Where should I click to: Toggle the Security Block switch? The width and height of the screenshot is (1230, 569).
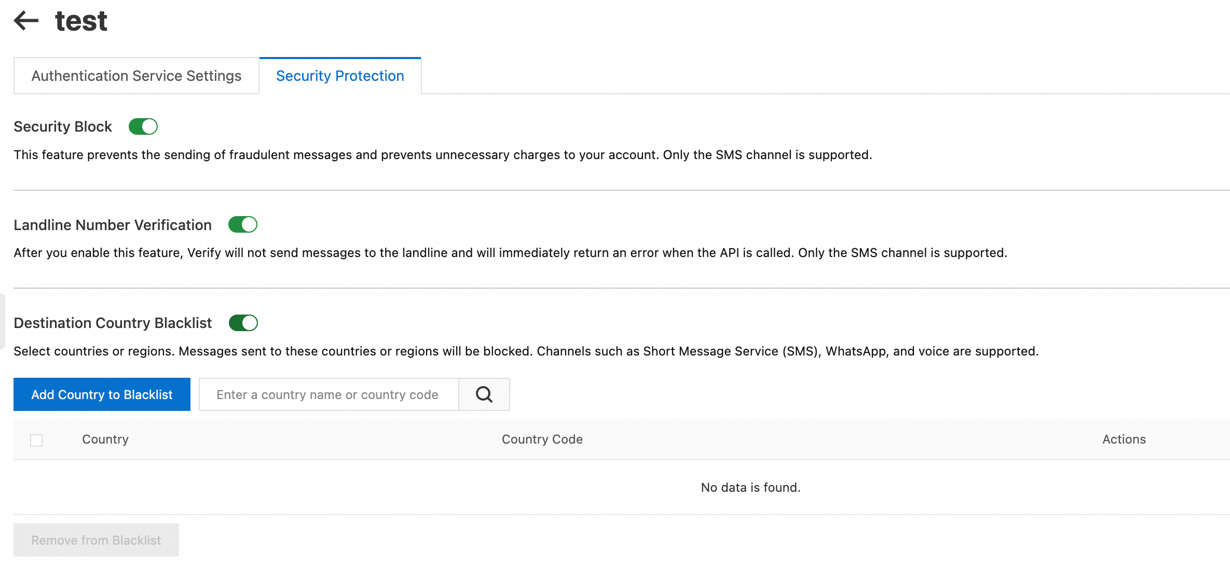pos(143,126)
